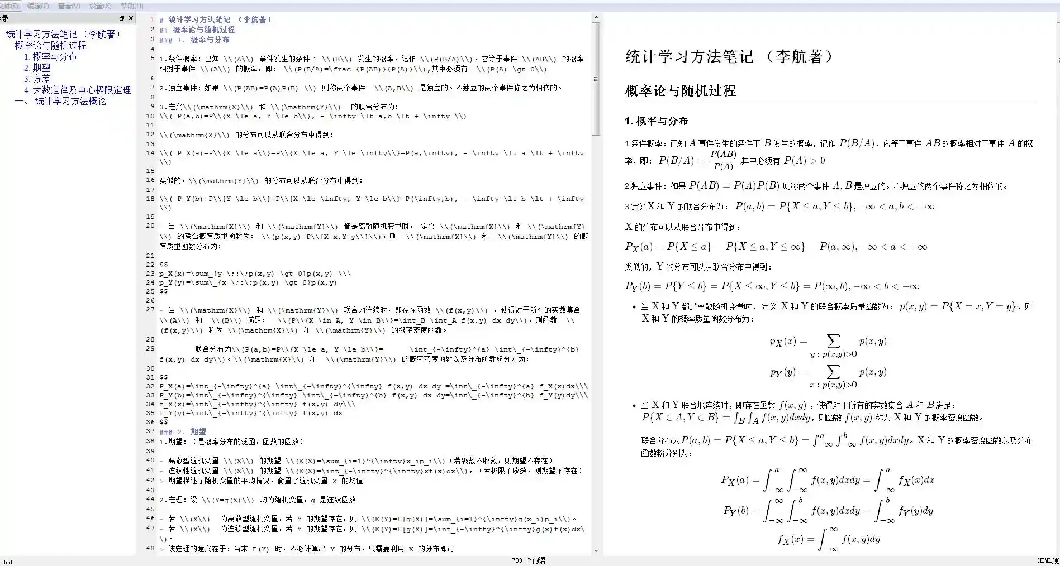The width and height of the screenshot is (1060, 566).
Task: Select 1.概率与分布 in the outline
Action: click(x=50, y=56)
